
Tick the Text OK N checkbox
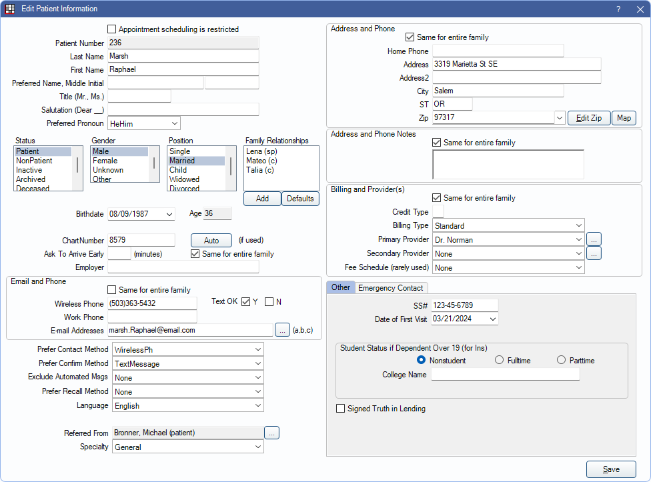point(269,302)
